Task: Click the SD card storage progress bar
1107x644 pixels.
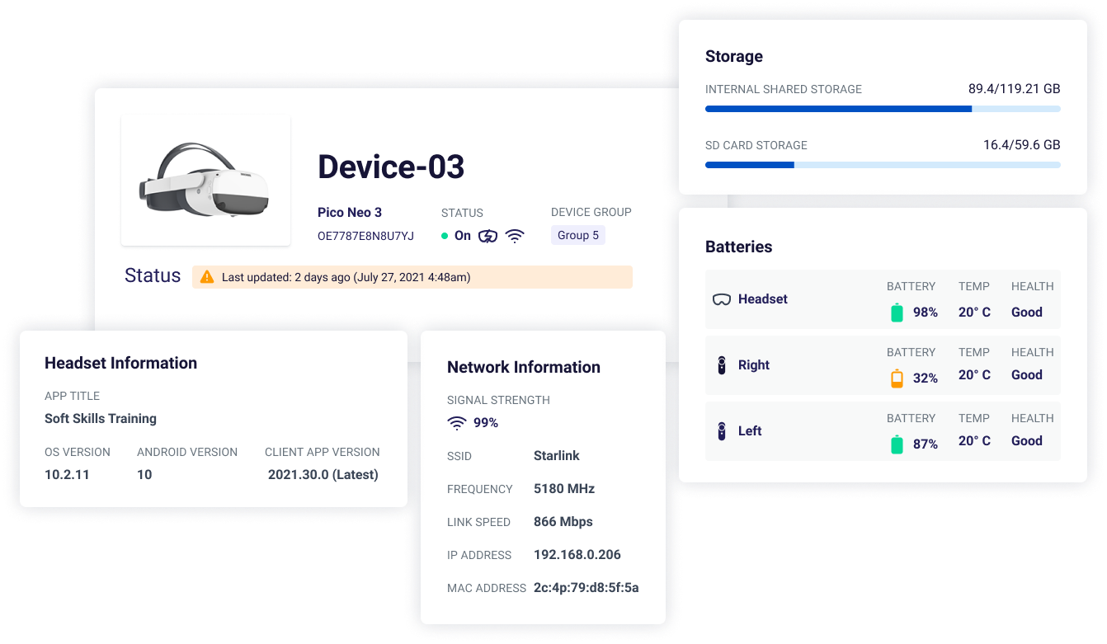Action: (x=883, y=164)
